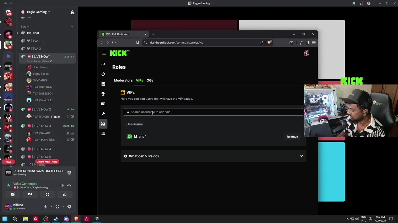Open Discord user settings gear
The image size is (398, 223).
tap(69, 207)
